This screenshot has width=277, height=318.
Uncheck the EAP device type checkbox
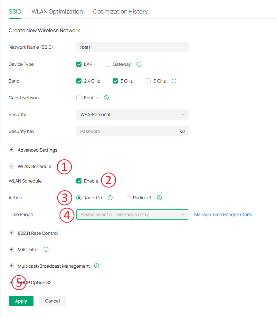click(79, 64)
